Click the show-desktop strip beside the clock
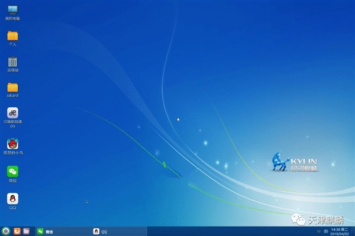The image size is (355, 236). [353, 231]
